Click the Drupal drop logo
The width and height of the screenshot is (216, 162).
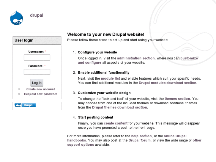click(x=17, y=18)
